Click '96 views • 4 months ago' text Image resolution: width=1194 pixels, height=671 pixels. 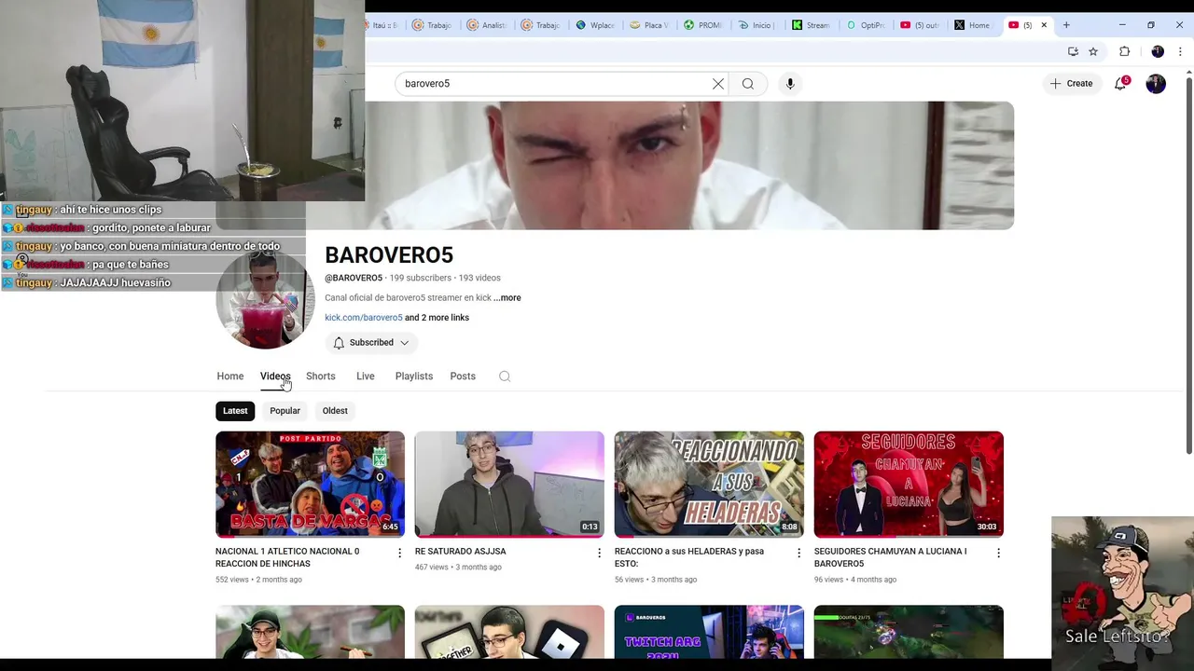855,580
